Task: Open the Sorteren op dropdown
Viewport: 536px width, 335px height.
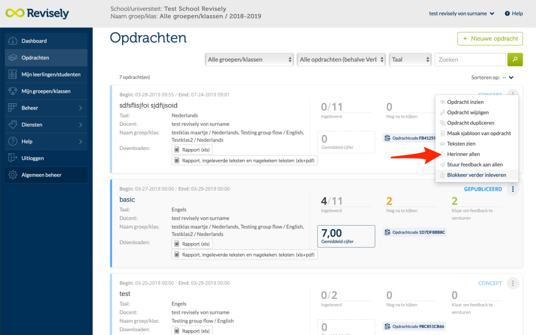Action: tap(508, 77)
